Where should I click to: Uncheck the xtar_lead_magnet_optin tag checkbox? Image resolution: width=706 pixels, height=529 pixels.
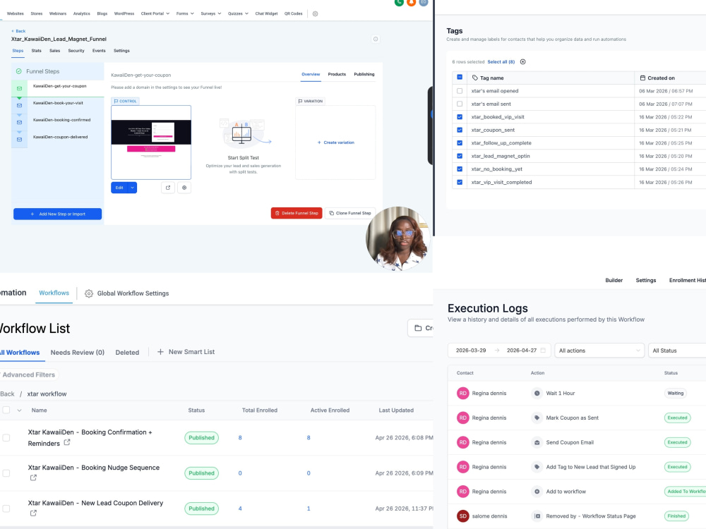click(460, 156)
